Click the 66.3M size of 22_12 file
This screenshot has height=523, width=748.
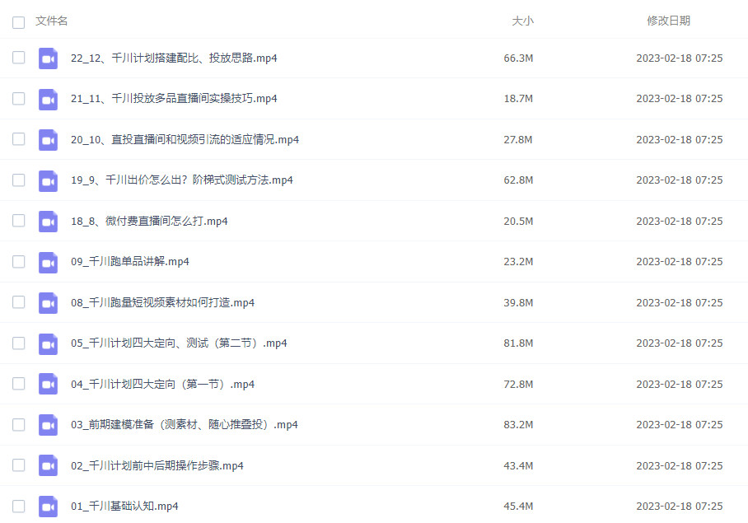tap(518, 58)
